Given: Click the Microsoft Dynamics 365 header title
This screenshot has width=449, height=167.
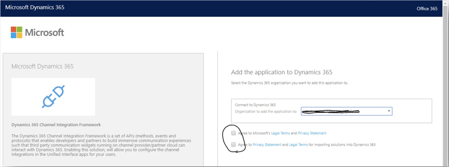Looking at the screenshot, I should [35, 7].
